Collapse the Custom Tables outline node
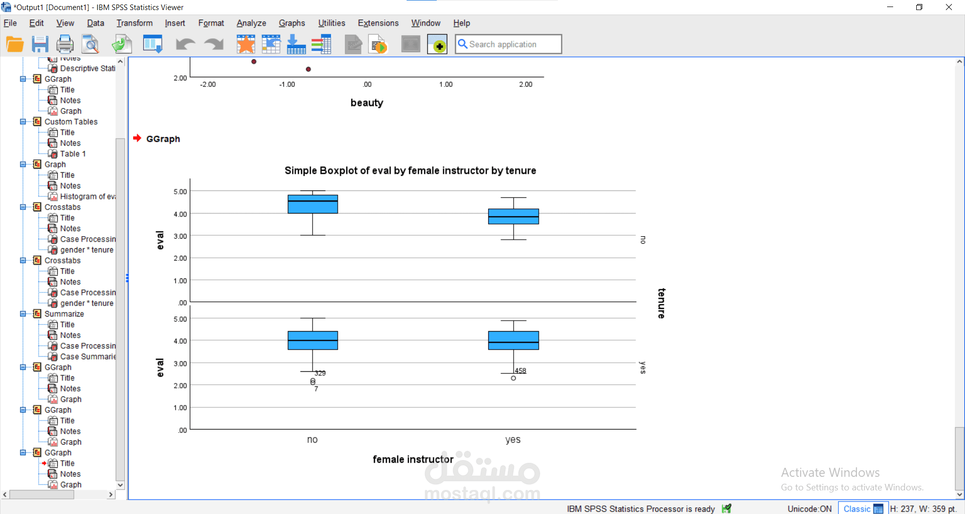Image resolution: width=965 pixels, height=514 pixels. [23, 122]
